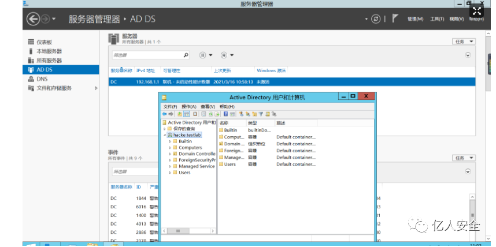
Task: Open the 视图(V) menu
Action: pos(457,19)
